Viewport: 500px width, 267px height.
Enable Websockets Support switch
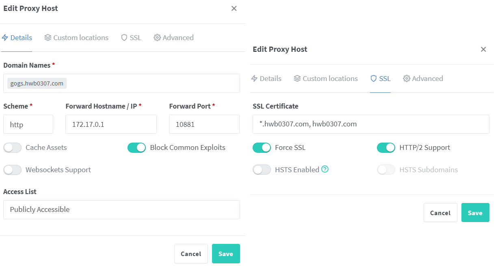[x=13, y=170]
